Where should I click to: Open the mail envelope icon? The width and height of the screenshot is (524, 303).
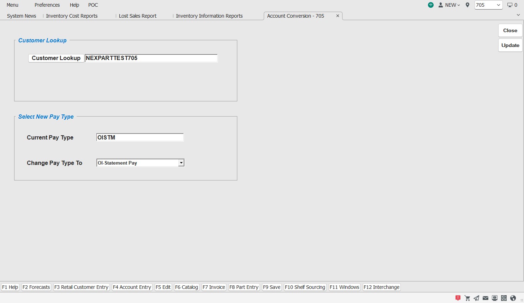tap(486, 298)
